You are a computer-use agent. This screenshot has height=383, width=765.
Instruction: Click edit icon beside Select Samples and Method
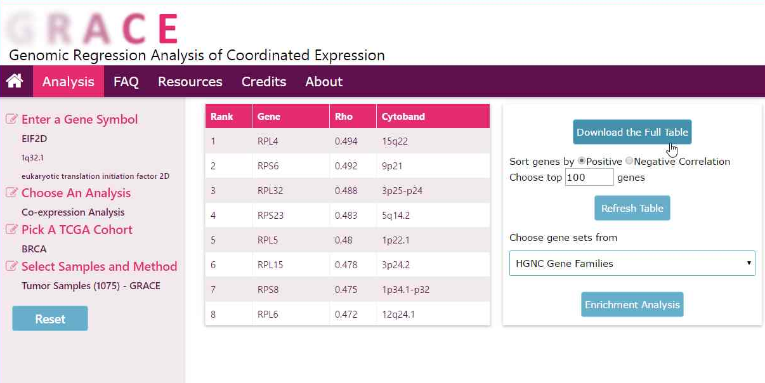click(11, 266)
